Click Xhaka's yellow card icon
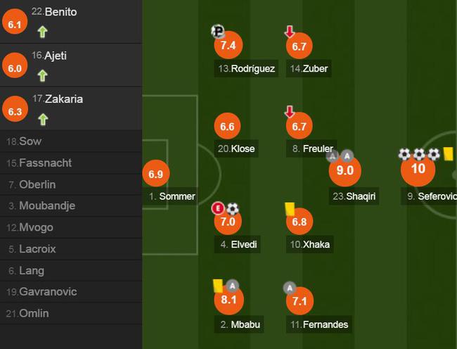Viewport: 457px width, 349px height. (290, 209)
